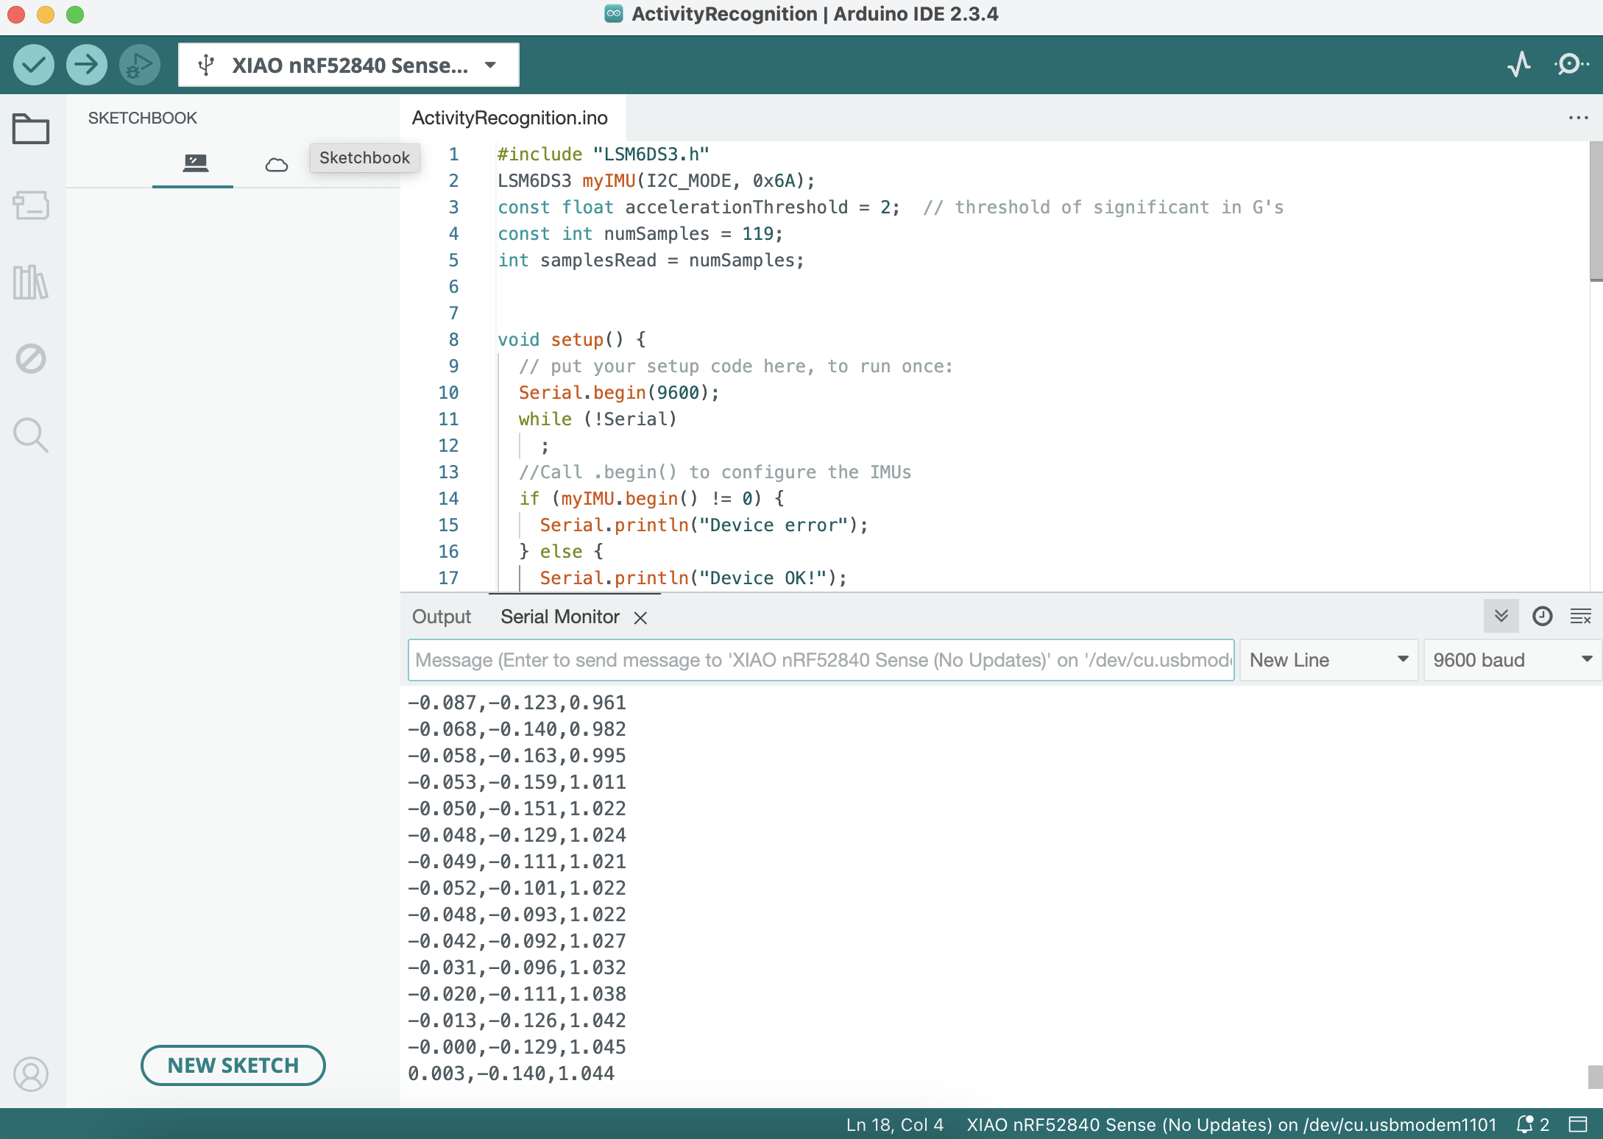Toggle timestamp display in the Serial Monitor
The height and width of the screenshot is (1139, 1603).
pos(1542,616)
